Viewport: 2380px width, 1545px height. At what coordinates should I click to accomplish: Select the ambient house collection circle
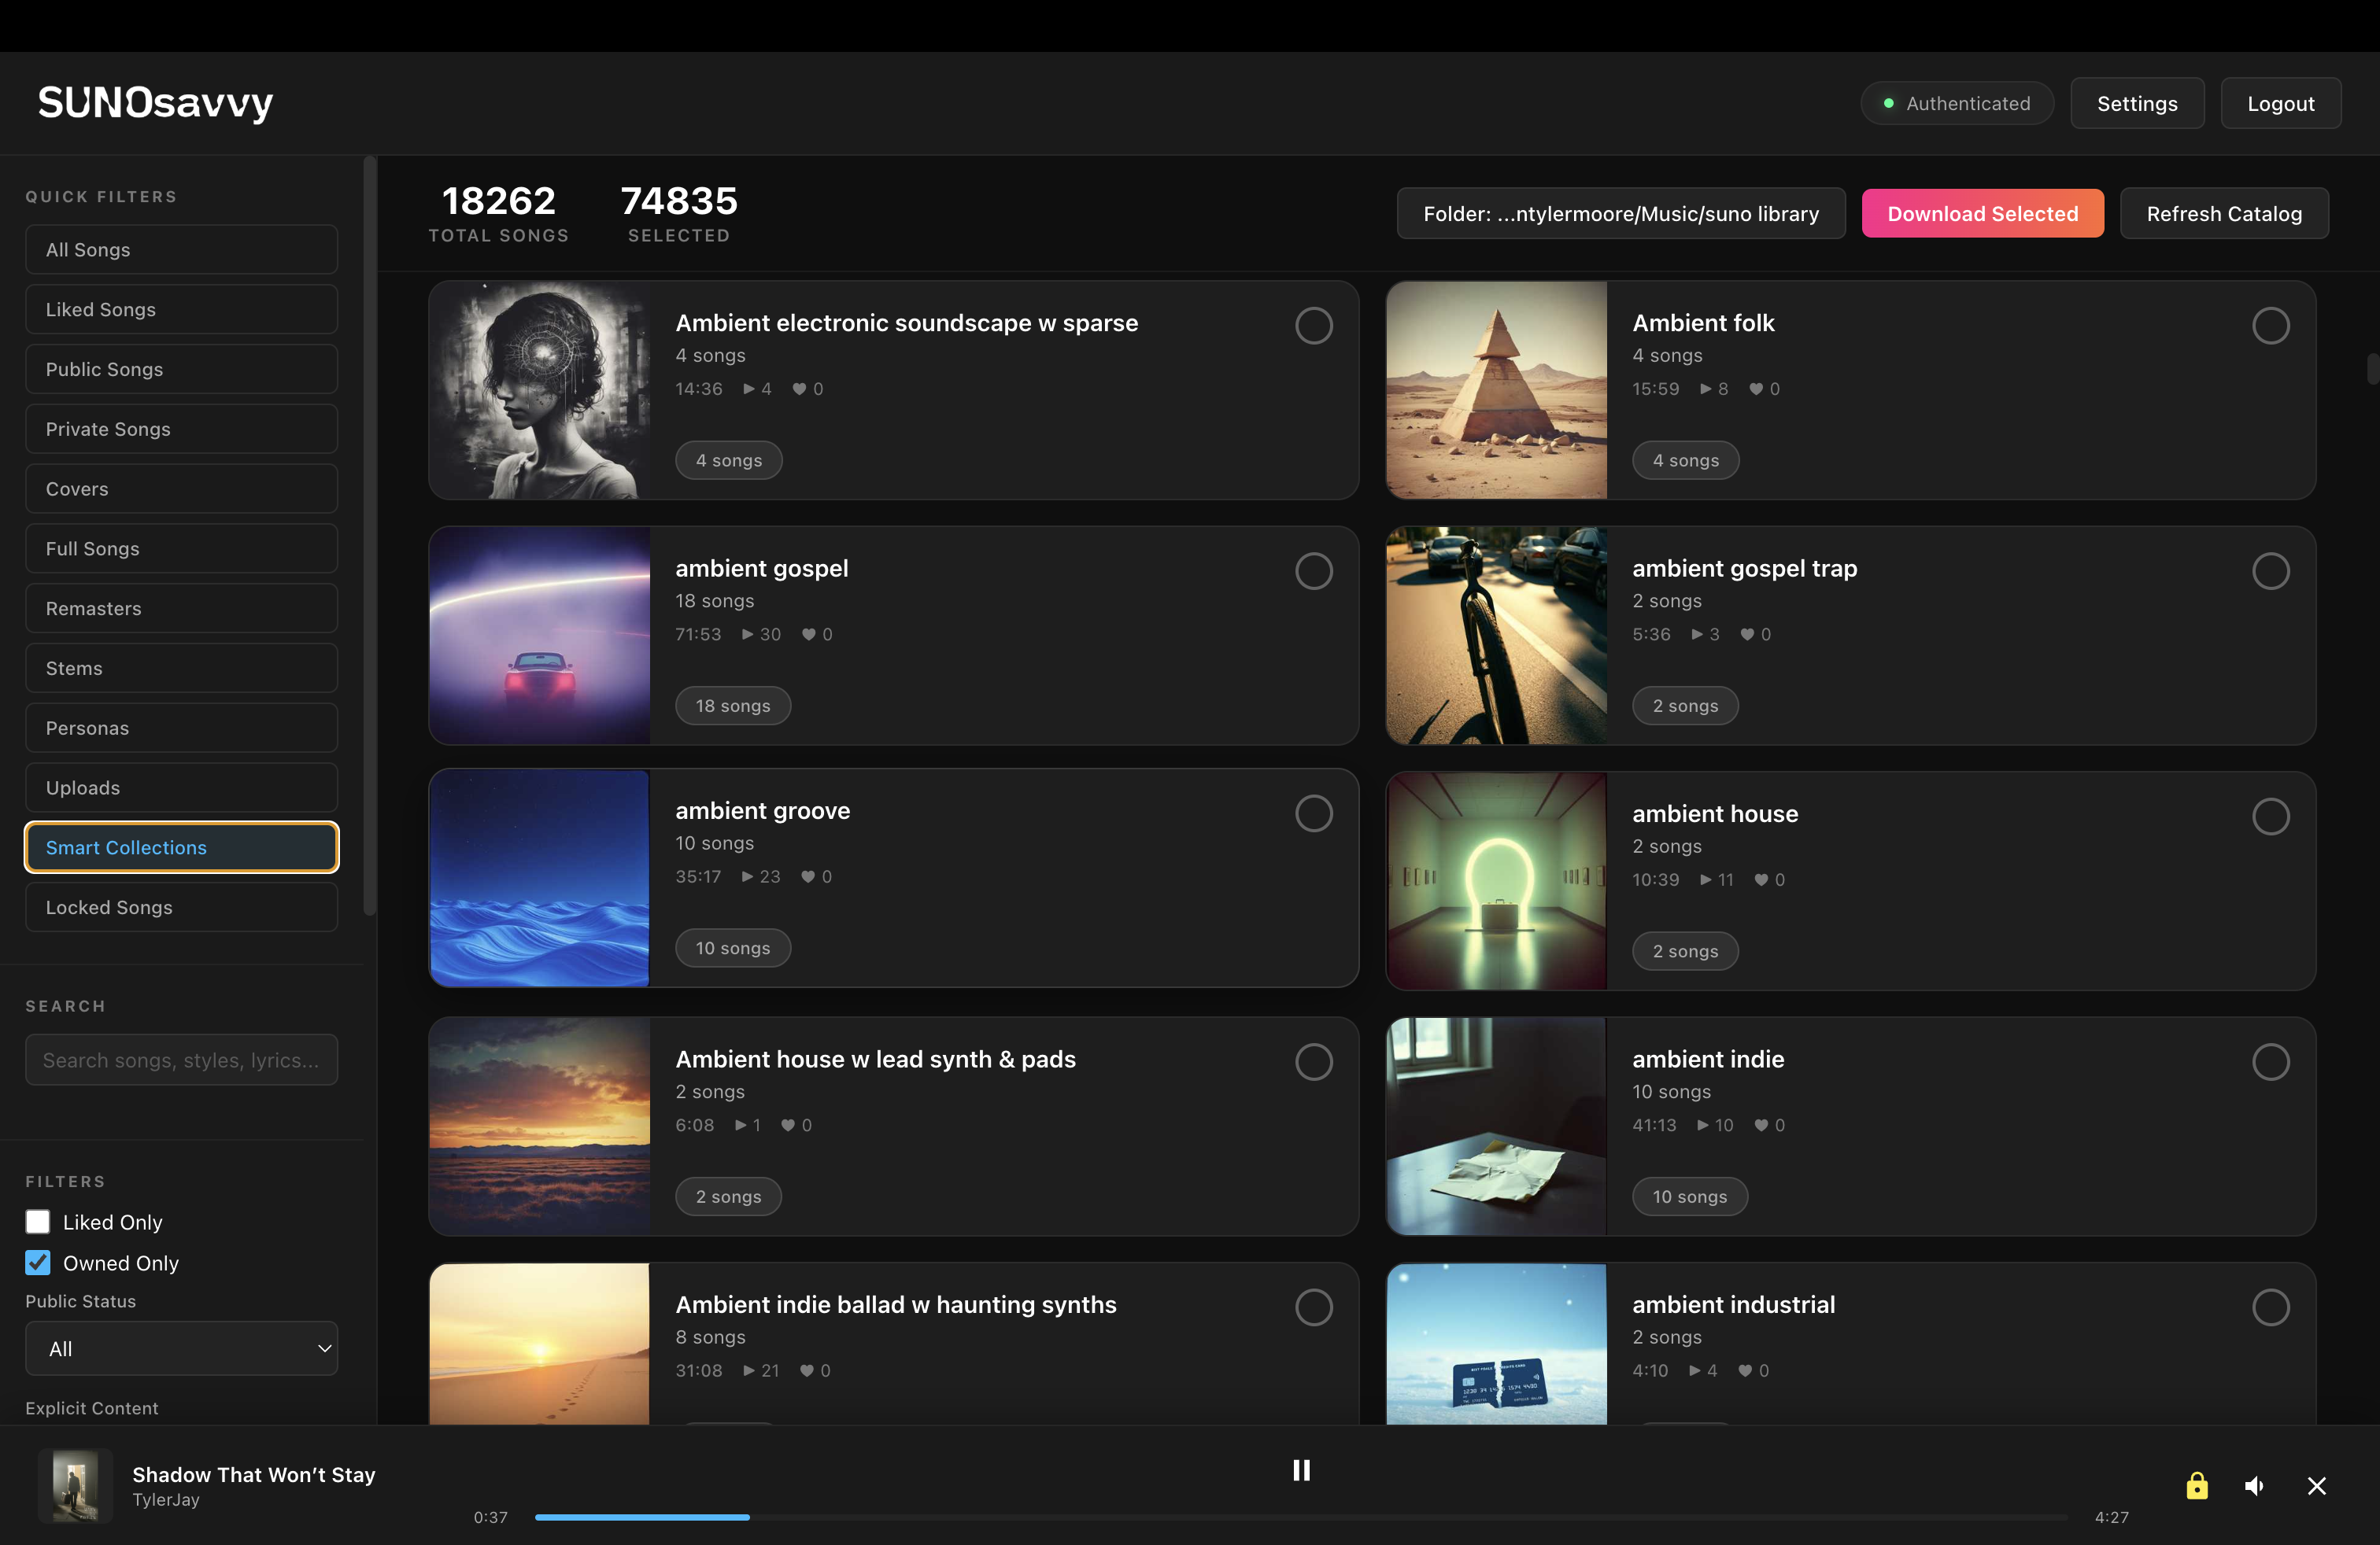tap(2270, 817)
